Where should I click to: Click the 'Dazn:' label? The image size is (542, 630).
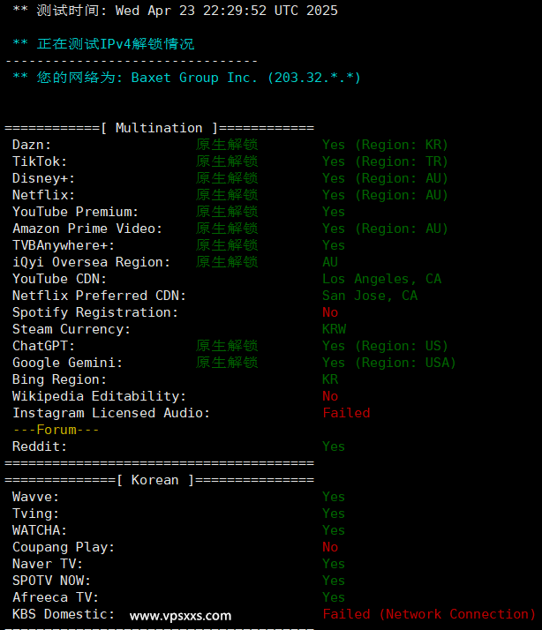32,145
